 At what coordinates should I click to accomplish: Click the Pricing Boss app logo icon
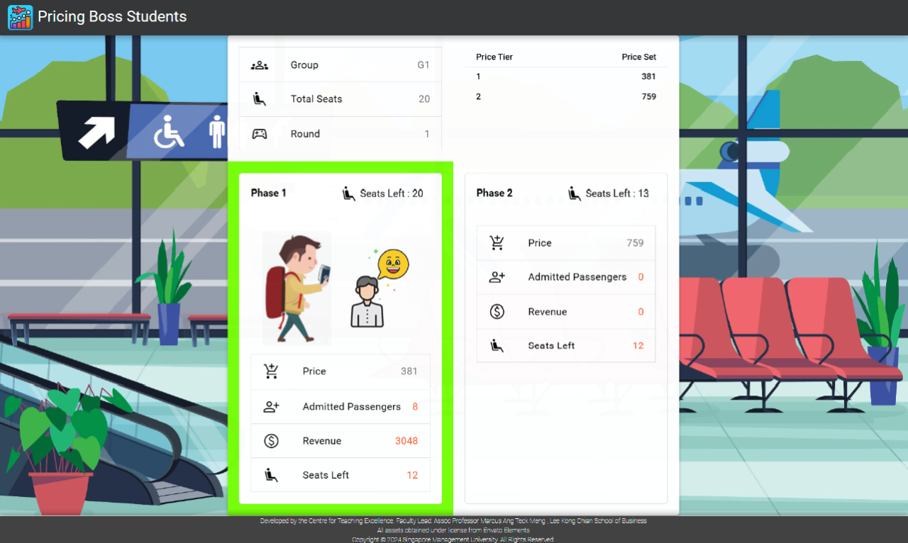20,17
